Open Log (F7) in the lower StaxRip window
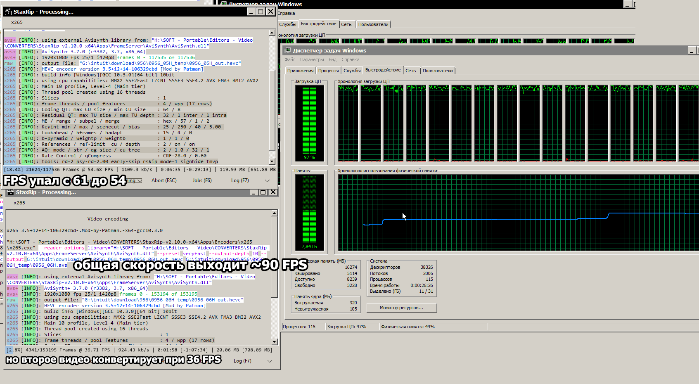Viewport: 699px width, 384px height. [x=242, y=361]
